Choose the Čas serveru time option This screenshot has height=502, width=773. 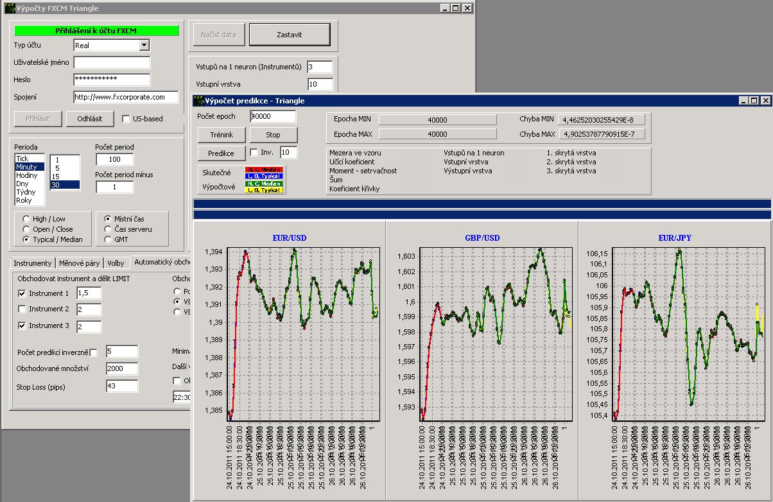click(108, 229)
